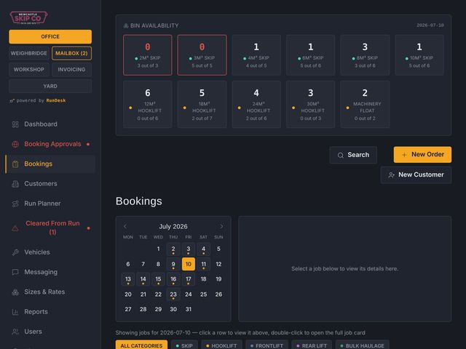Viewport: 466px width, 349px height.
Task: Open the Run Planner page
Action: 50,204
